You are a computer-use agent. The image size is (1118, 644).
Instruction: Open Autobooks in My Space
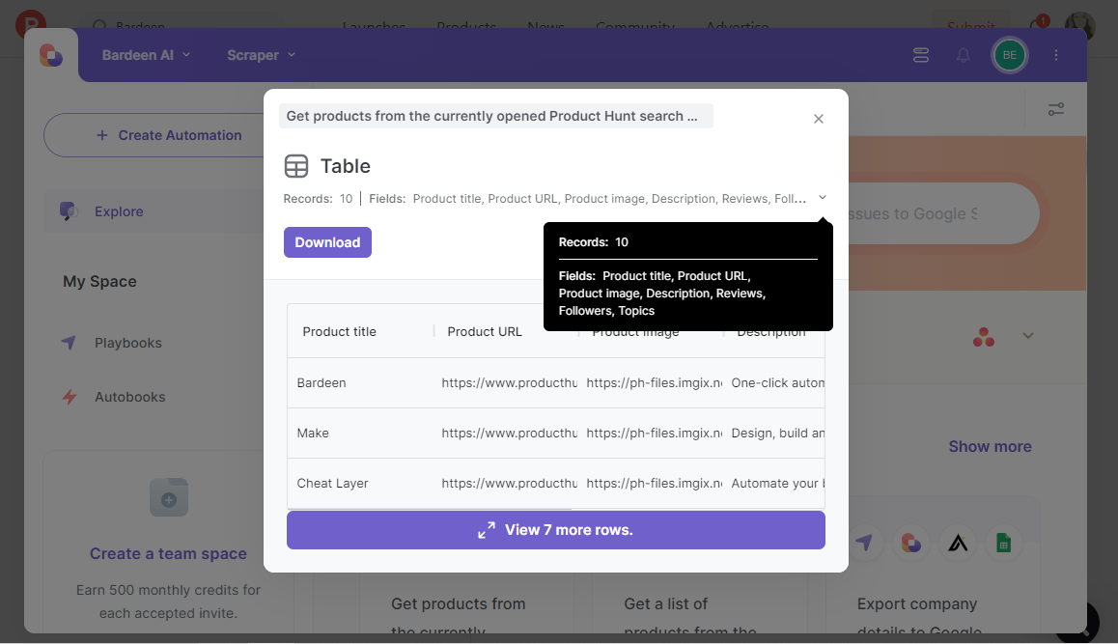pos(129,397)
